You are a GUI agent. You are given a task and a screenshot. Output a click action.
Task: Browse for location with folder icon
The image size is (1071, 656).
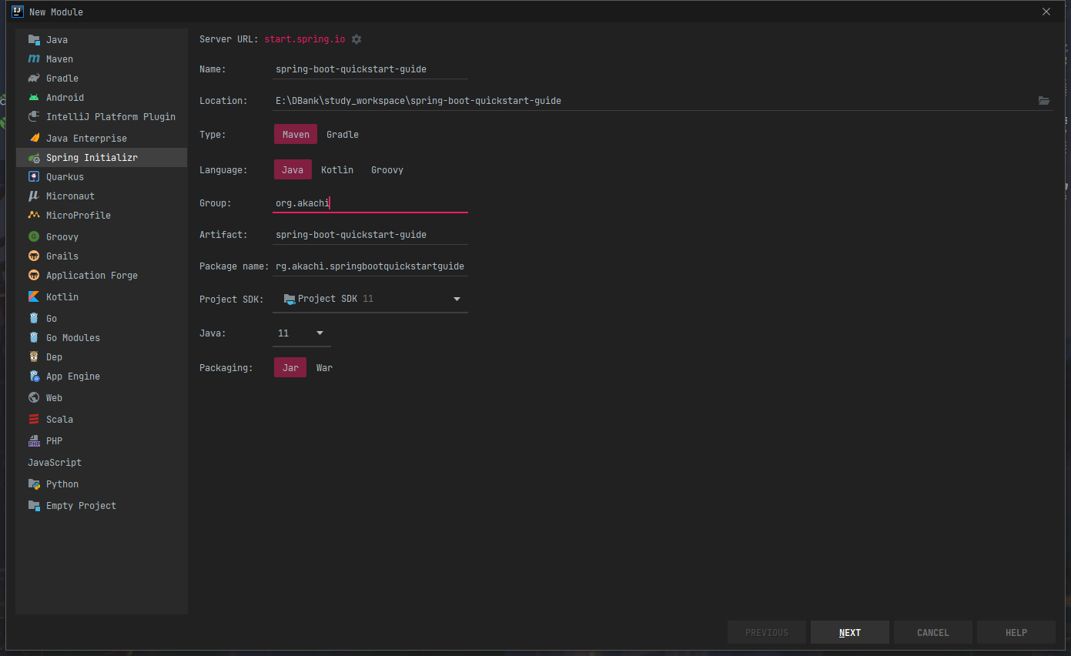coord(1044,100)
